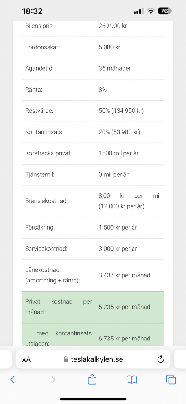Tap the battery indicator in status bar

[x=165, y=11]
